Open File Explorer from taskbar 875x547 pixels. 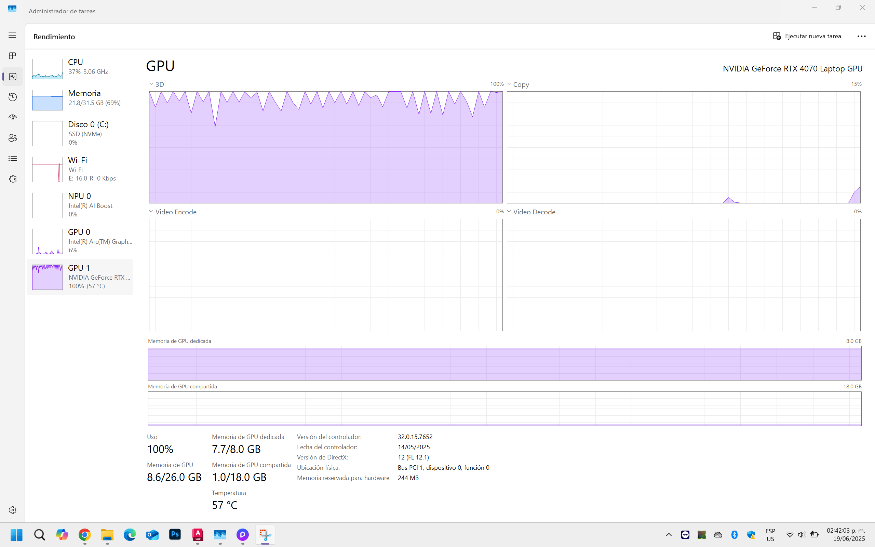click(x=107, y=534)
